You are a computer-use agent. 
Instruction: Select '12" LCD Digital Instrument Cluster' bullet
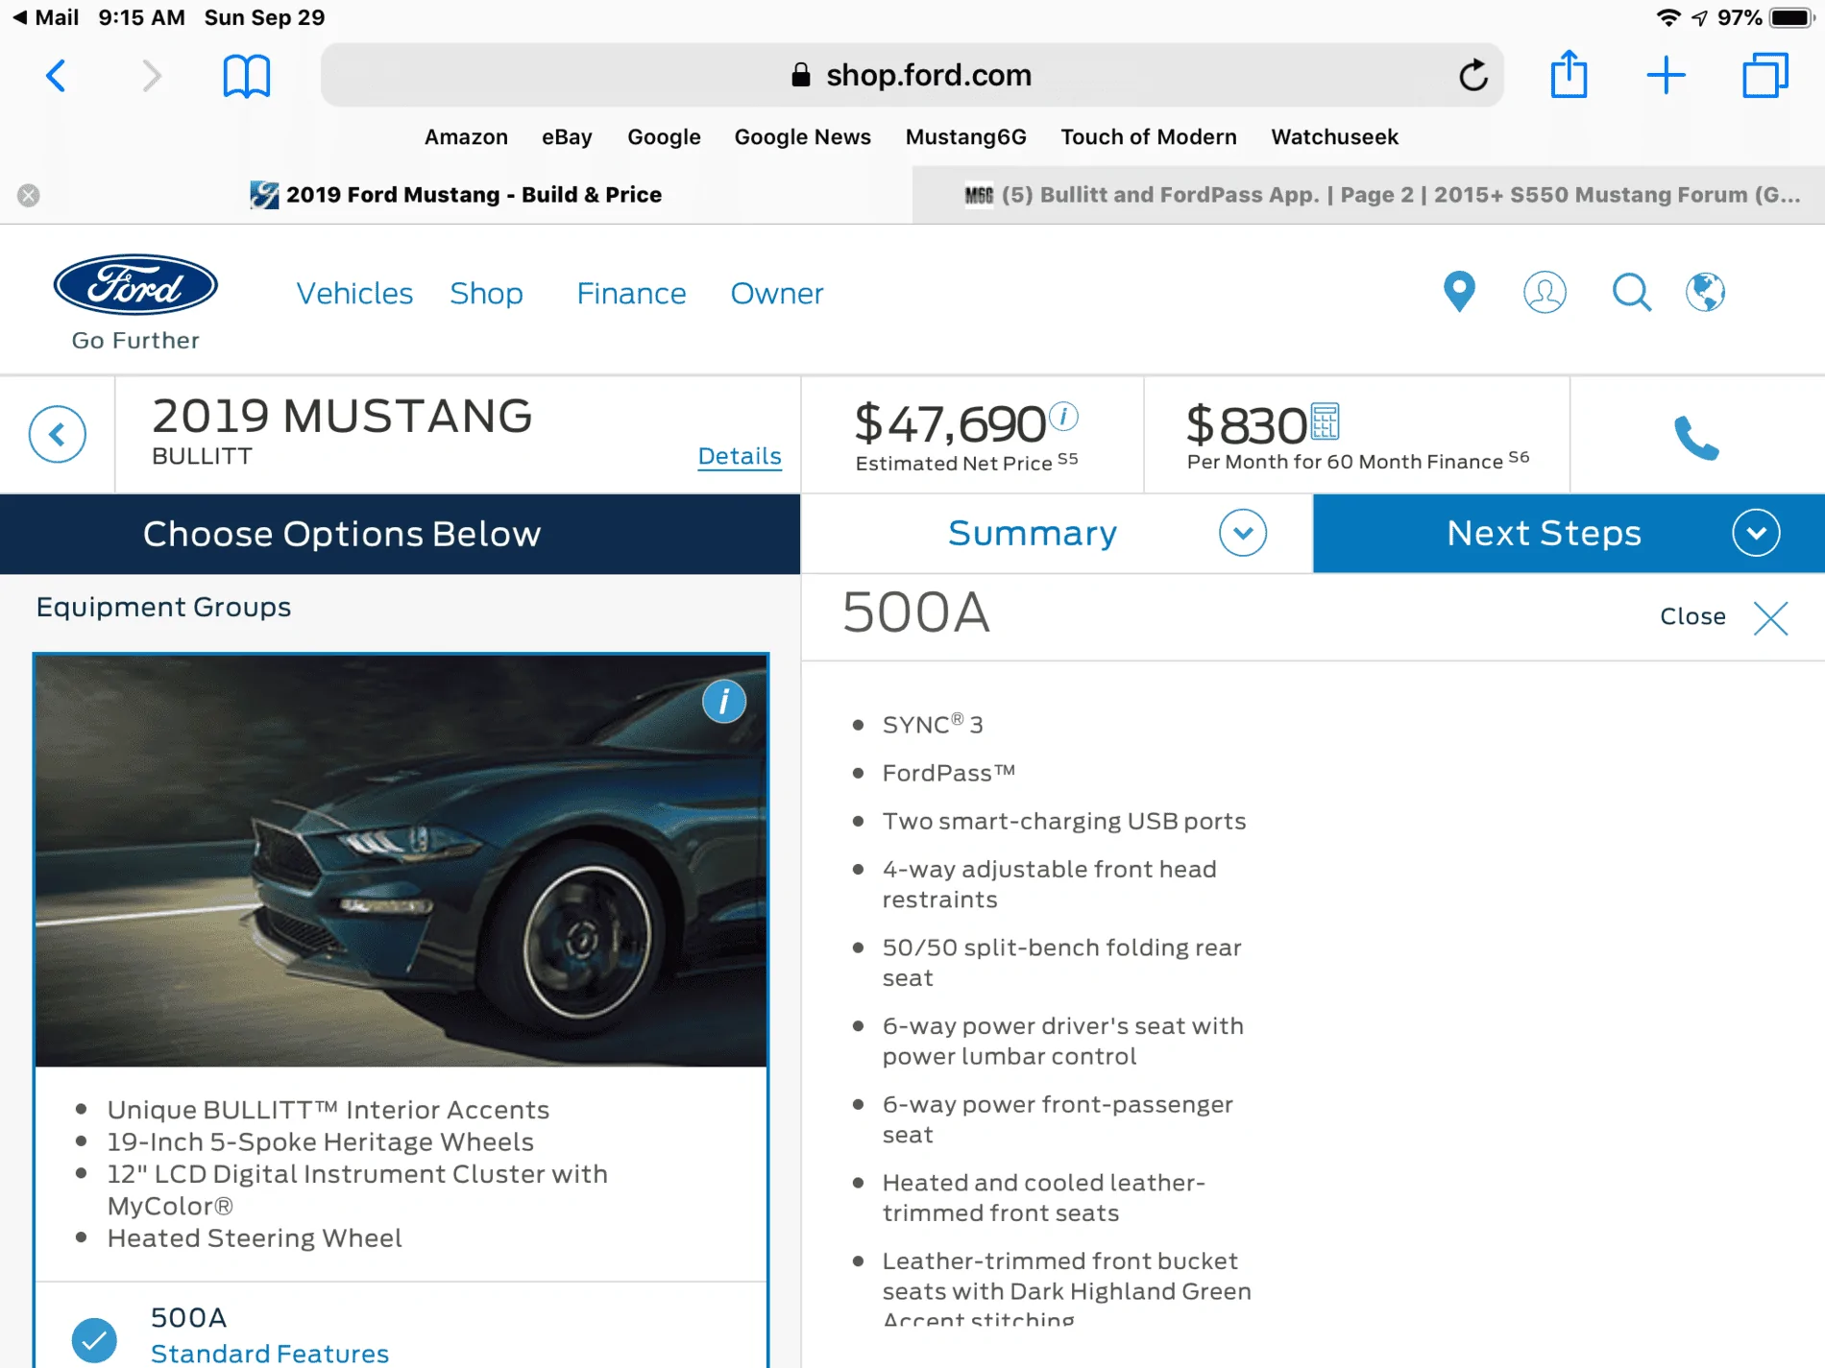[x=357, y=1189]
